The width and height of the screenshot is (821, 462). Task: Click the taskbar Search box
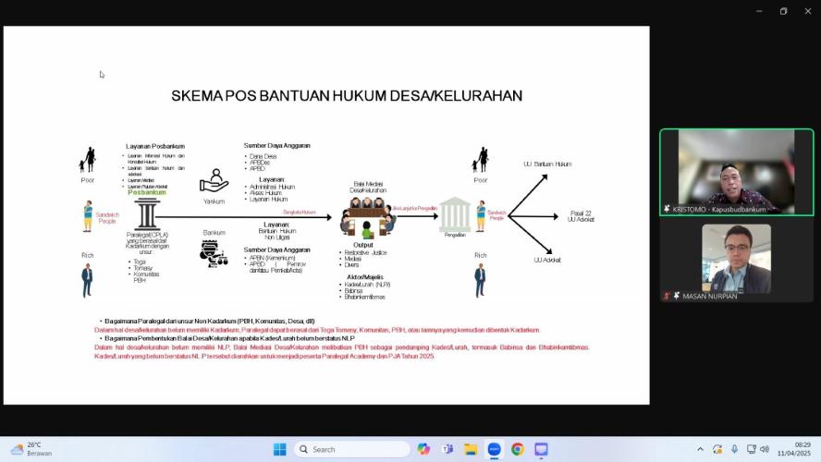(x=352, y=449)
